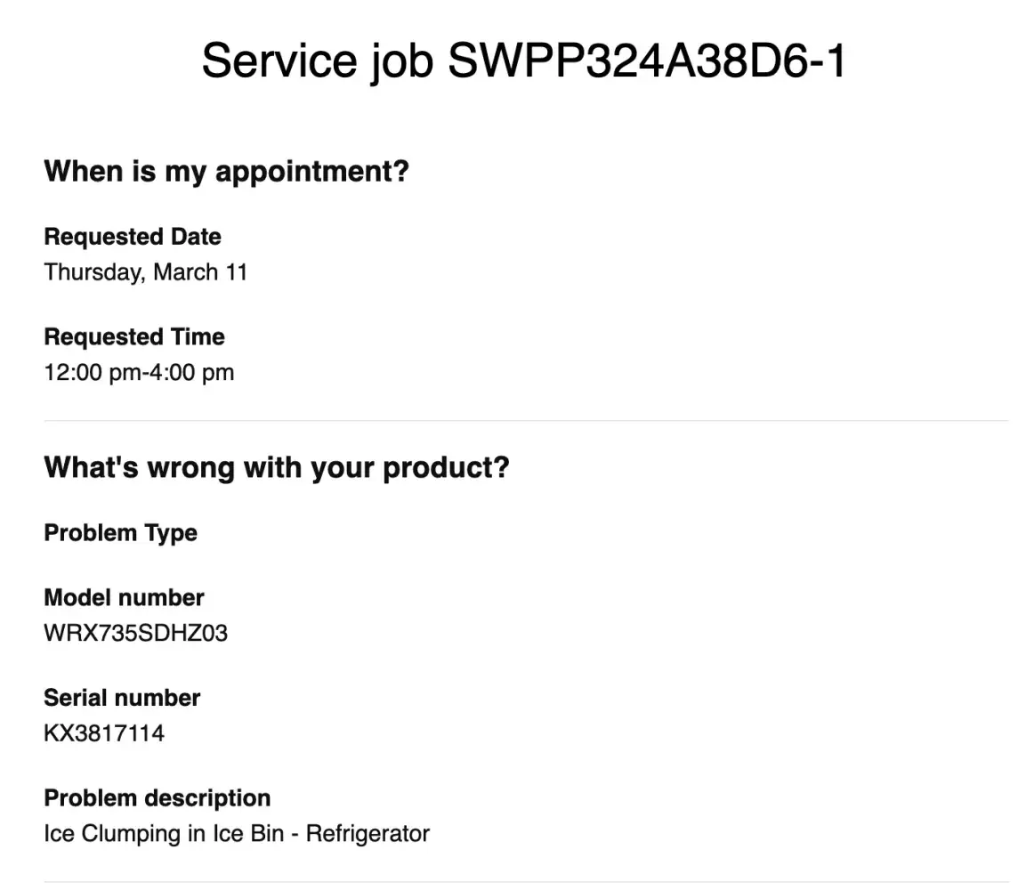This screenshot has width=1018, height=890.
Task: Click the date Thursday, March 11
Action: click(x=145, y=272)
